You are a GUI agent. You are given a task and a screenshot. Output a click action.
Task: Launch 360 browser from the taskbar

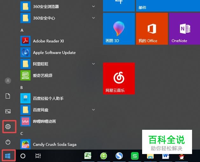[104, 156]
